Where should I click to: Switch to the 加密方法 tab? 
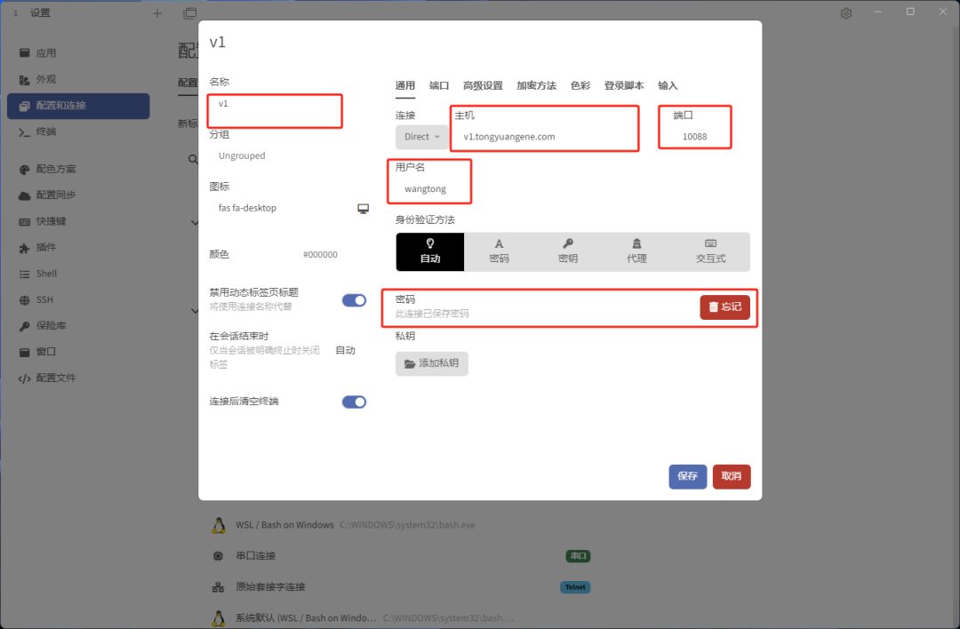(536, 85)
